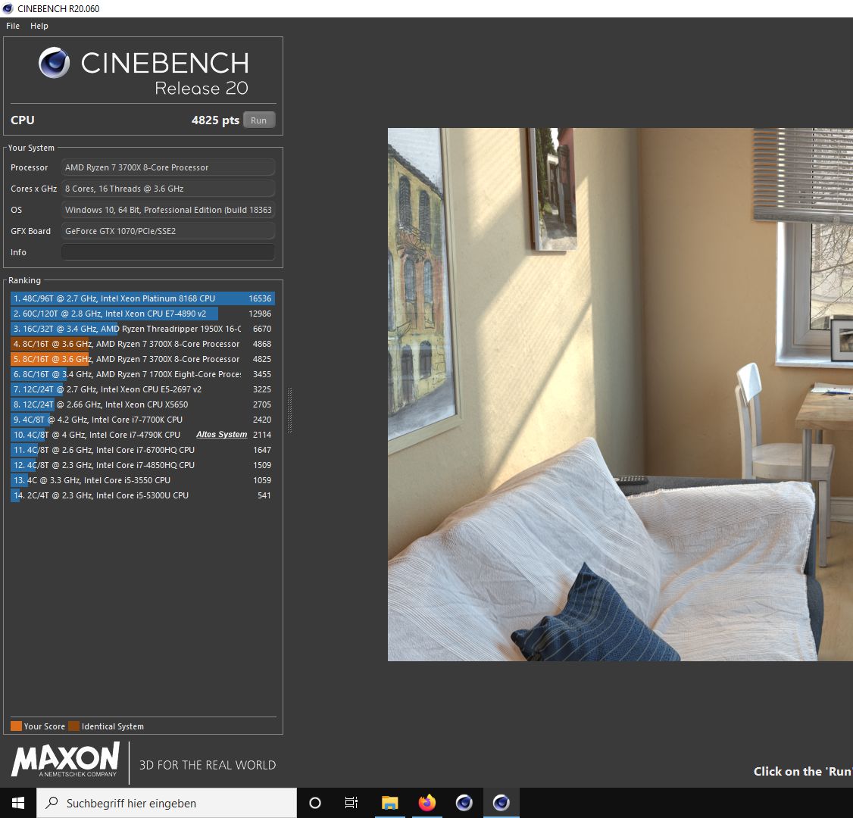Select ranking row Intel Xeon Platinum 8168
Image resolution: width=853 pixels, height=818 pixels.
(142, 298)
